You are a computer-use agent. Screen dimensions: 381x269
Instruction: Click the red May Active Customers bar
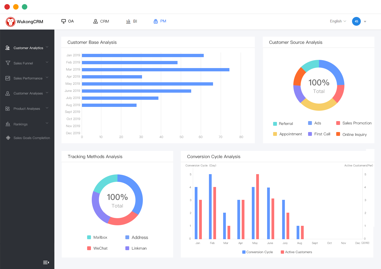pyautogui.click(x=258, y=207)
